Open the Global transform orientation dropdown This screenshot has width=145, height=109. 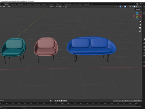tap(50, 7)
